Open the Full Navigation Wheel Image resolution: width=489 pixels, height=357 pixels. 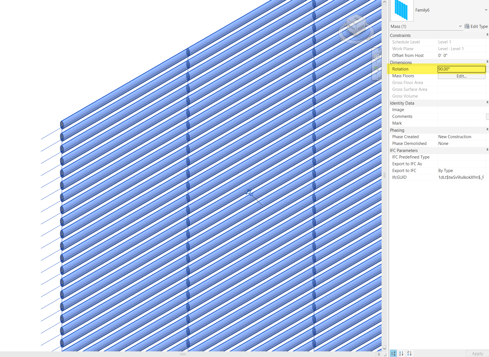[376, 56]
